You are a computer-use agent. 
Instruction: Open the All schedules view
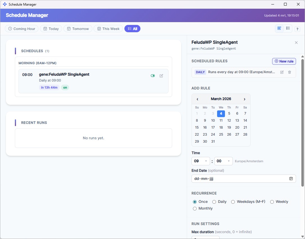point(132,29)
